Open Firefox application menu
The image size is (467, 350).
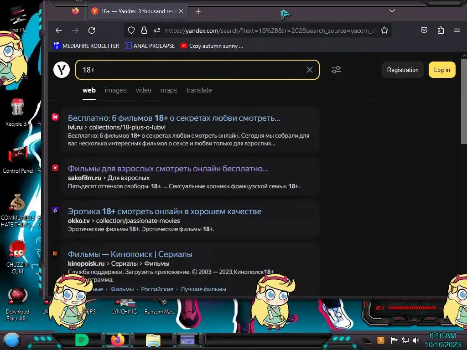click(457, 30)
